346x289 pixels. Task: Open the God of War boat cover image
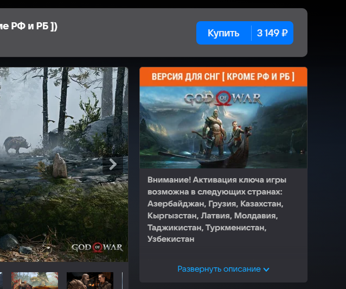[x=223, y=127]
